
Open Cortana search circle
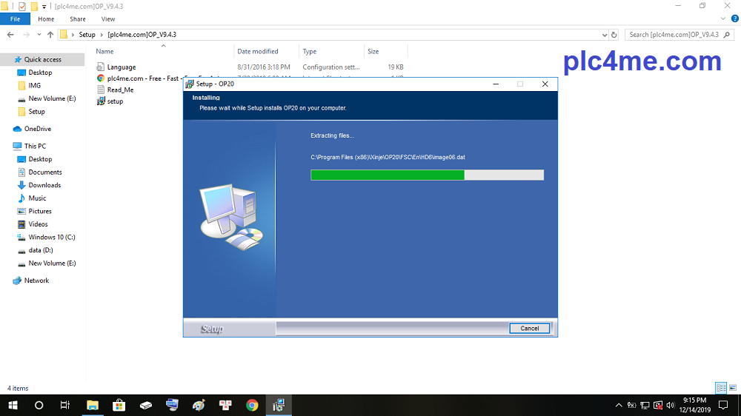pyautogui.click(x=39, y=405)
